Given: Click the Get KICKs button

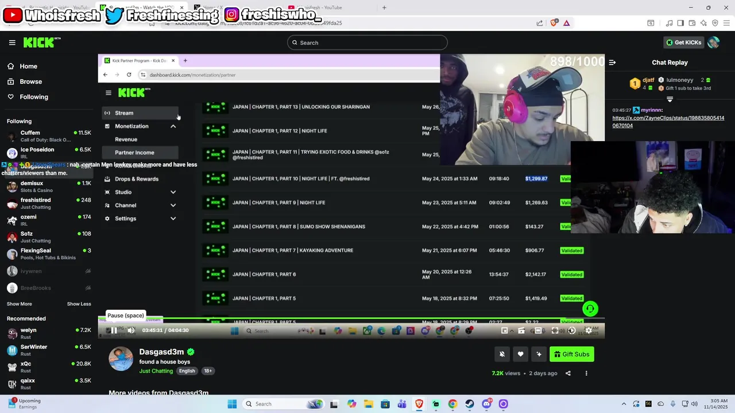Looking at the screenshot, I should pyautogui.click(x=683, y=42).
